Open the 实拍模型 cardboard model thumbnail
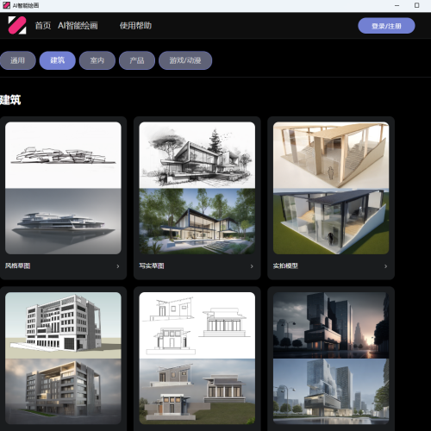The height and width of the screenshot is (431, 431). click(x=331, y=188)
